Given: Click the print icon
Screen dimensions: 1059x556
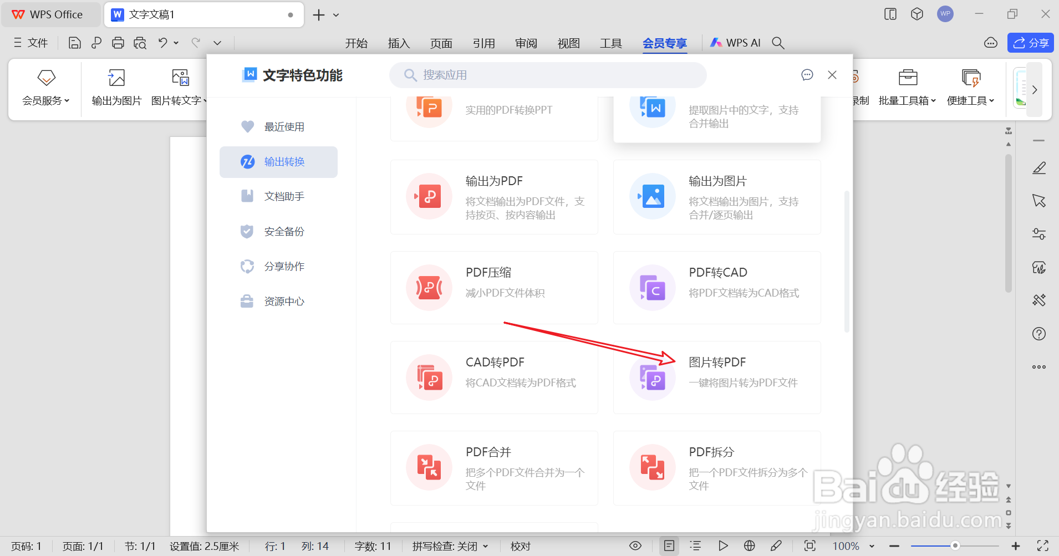Looking at the screenshot, I should point(118,43).
